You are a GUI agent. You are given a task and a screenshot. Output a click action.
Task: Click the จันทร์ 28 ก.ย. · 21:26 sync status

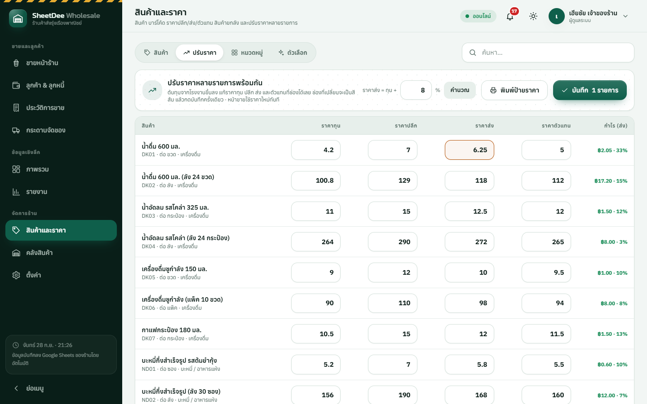[48, 345]
